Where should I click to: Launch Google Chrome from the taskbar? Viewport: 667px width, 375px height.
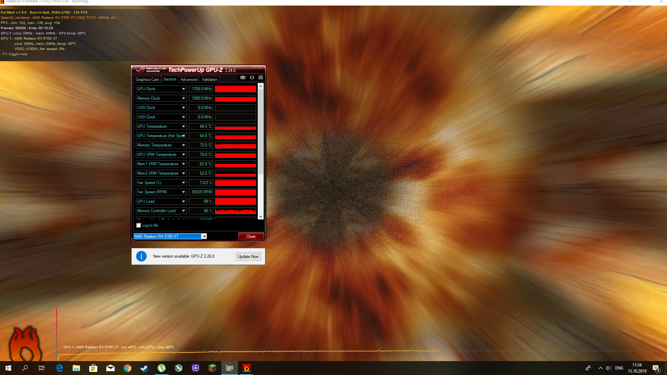tap(127, 368)
